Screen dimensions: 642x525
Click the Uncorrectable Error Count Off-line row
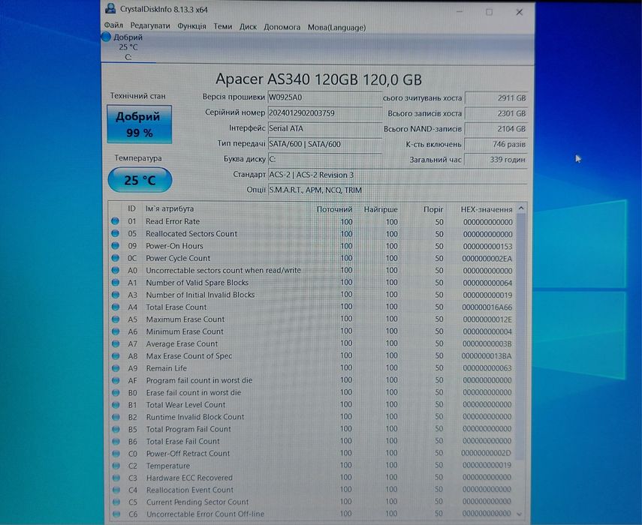312,514
